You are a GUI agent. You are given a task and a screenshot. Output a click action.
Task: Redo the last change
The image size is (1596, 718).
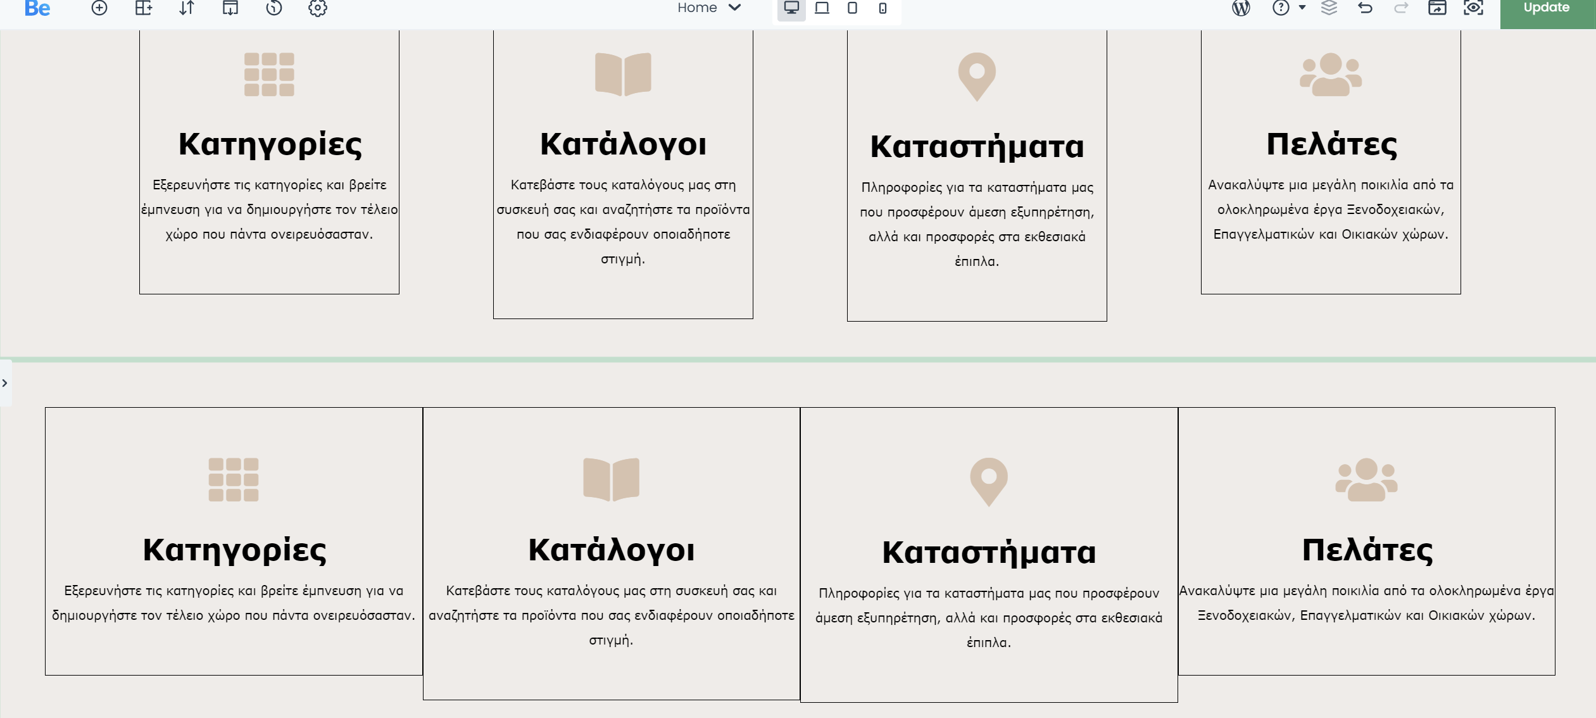[x=1401, y=8]
